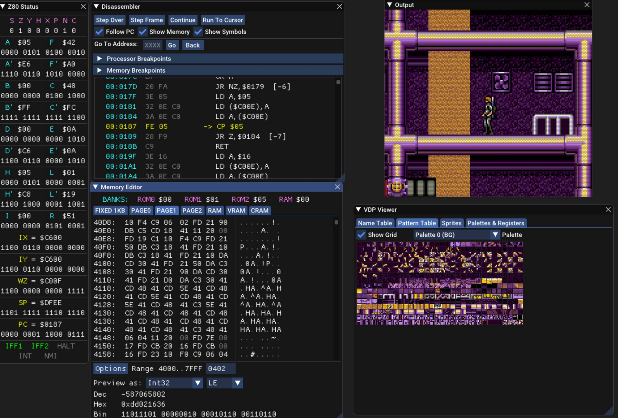The height and width of the screenshot is (418, 618).
Task: Focus the Go To Address input field
Action: pyautogui.click(x=152, y=45)
